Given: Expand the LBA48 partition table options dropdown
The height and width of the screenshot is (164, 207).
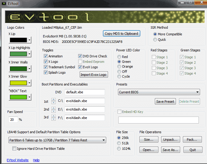Looking at the screenshot, I should 57,140.
